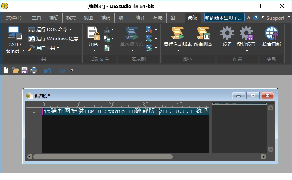Switch to the 主页 ribbon tab
The height and width of the screenshot is (180, 292).
click(36, 18)
